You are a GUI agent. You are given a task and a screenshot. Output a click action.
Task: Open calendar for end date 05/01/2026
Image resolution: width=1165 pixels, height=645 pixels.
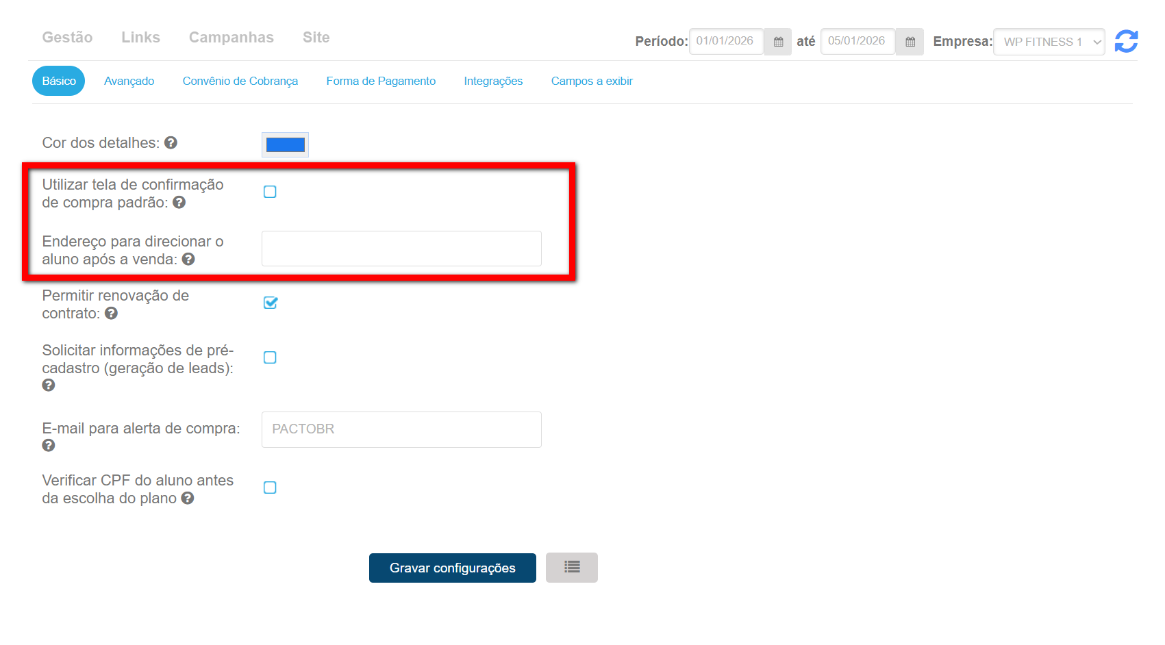(910, 42)
